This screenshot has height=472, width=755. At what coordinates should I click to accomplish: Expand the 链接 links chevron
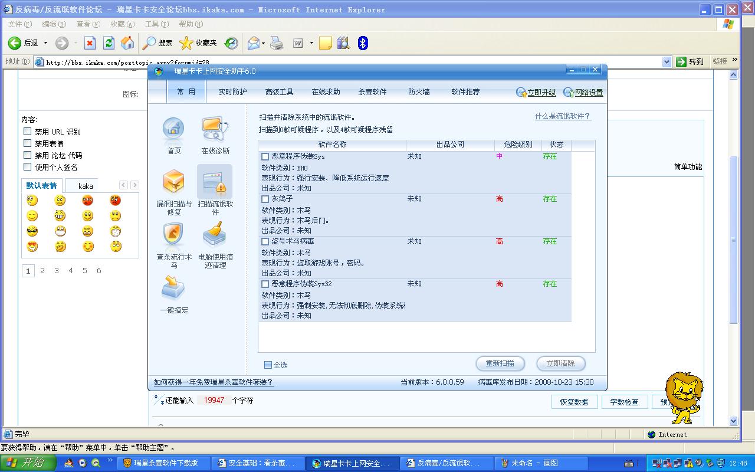pos(735,60)
